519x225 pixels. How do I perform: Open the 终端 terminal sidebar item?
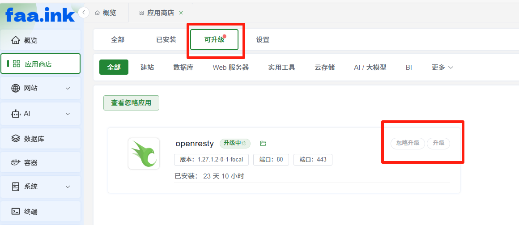(40, 212)
